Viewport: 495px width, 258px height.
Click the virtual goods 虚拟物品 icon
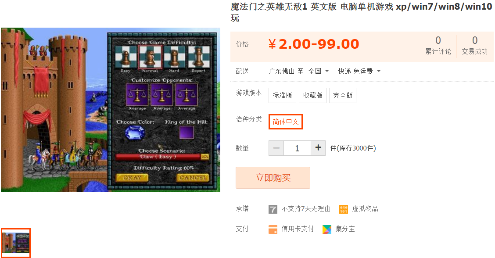(344, 209)
